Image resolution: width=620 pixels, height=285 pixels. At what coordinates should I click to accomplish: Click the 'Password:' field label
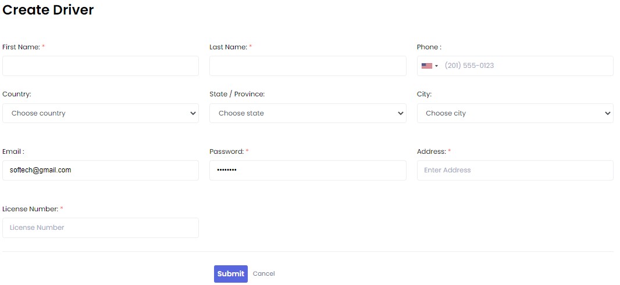[226, 151]
